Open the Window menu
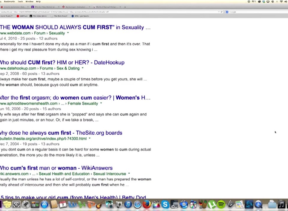 (29, 2)
